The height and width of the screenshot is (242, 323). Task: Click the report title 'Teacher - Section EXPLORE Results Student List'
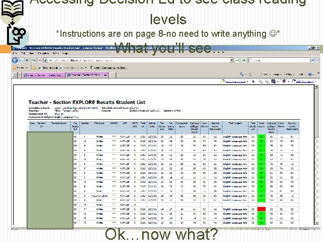point(87,102)
